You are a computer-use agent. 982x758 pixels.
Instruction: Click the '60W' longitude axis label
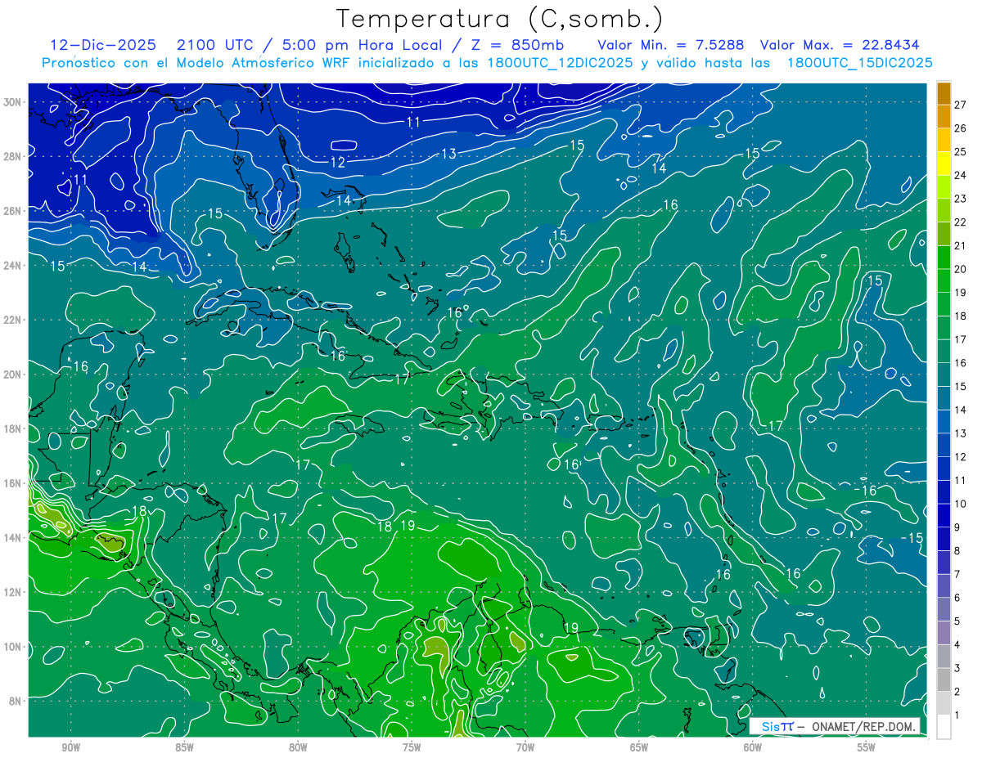coord(753,747)
